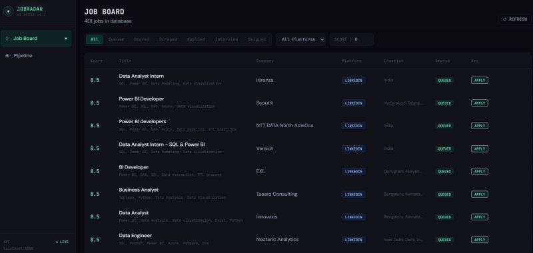Open the Business Analyst job title
533x253 pixels.
pyautogui.click(x=139, y=190)
